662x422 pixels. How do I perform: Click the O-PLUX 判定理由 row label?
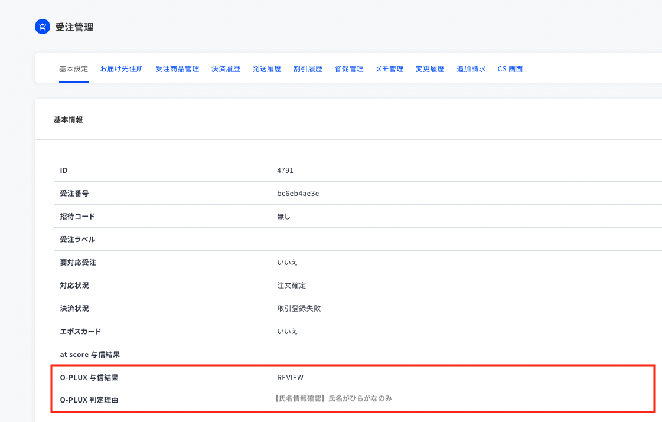(x=89, y=400)
